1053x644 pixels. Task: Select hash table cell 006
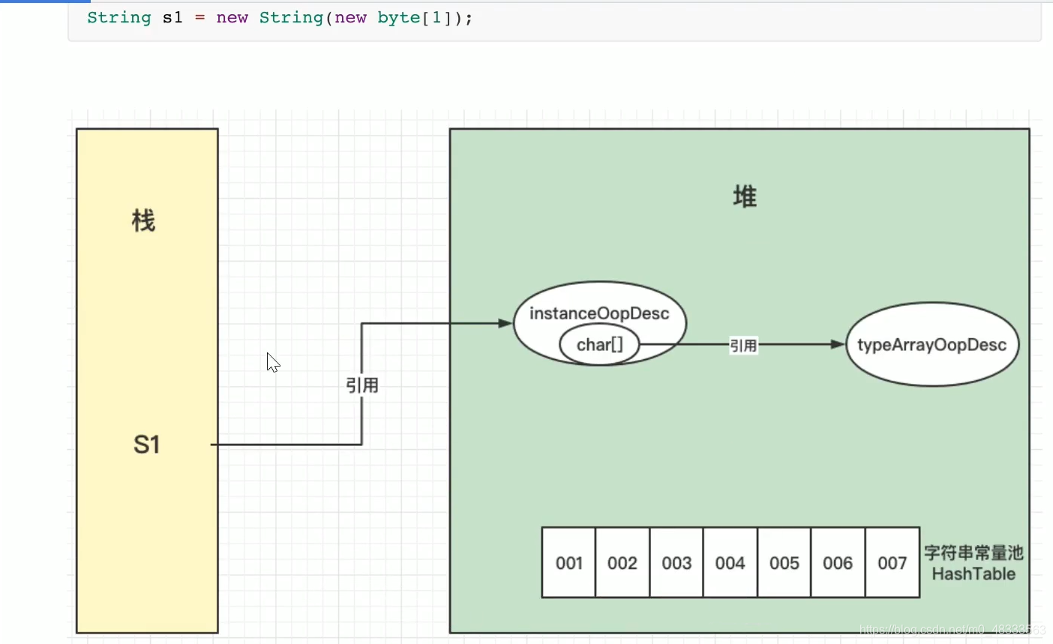pos(838,563)
